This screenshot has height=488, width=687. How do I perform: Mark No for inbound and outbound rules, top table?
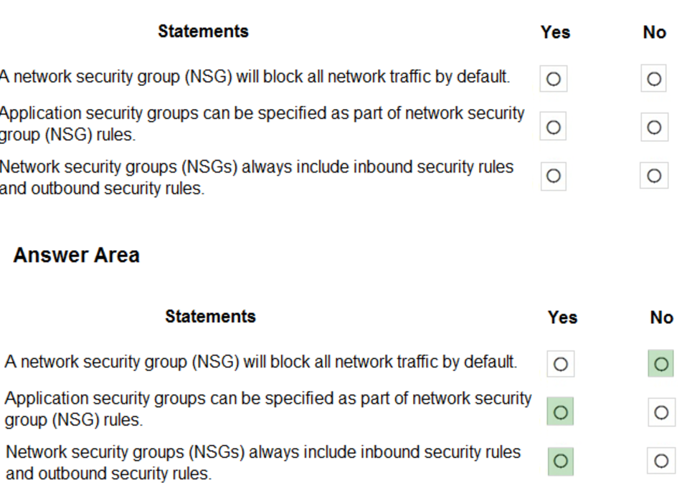(x=653, y=176)
